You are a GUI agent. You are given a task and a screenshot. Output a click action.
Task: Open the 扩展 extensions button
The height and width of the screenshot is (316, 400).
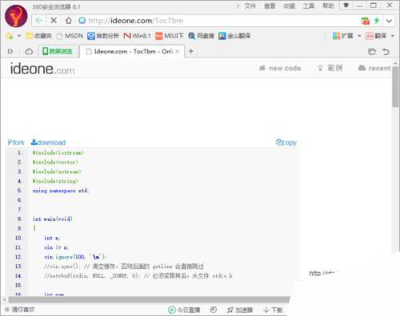tap(343, 36)
